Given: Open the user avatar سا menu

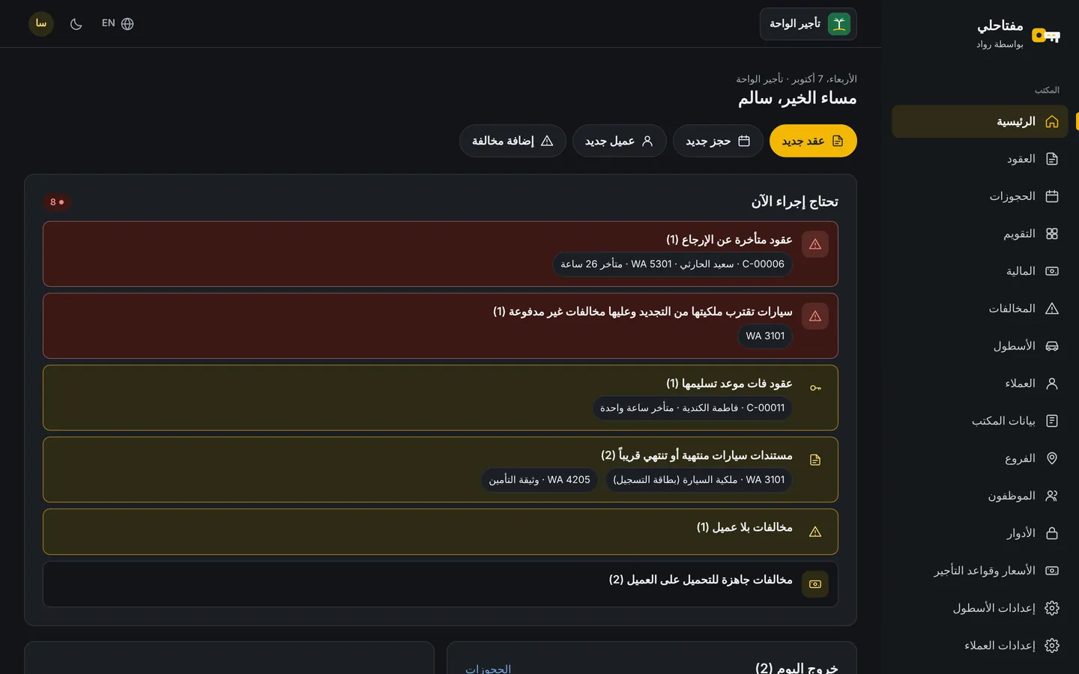Looking at the screenshot, I should pos(41,24).
